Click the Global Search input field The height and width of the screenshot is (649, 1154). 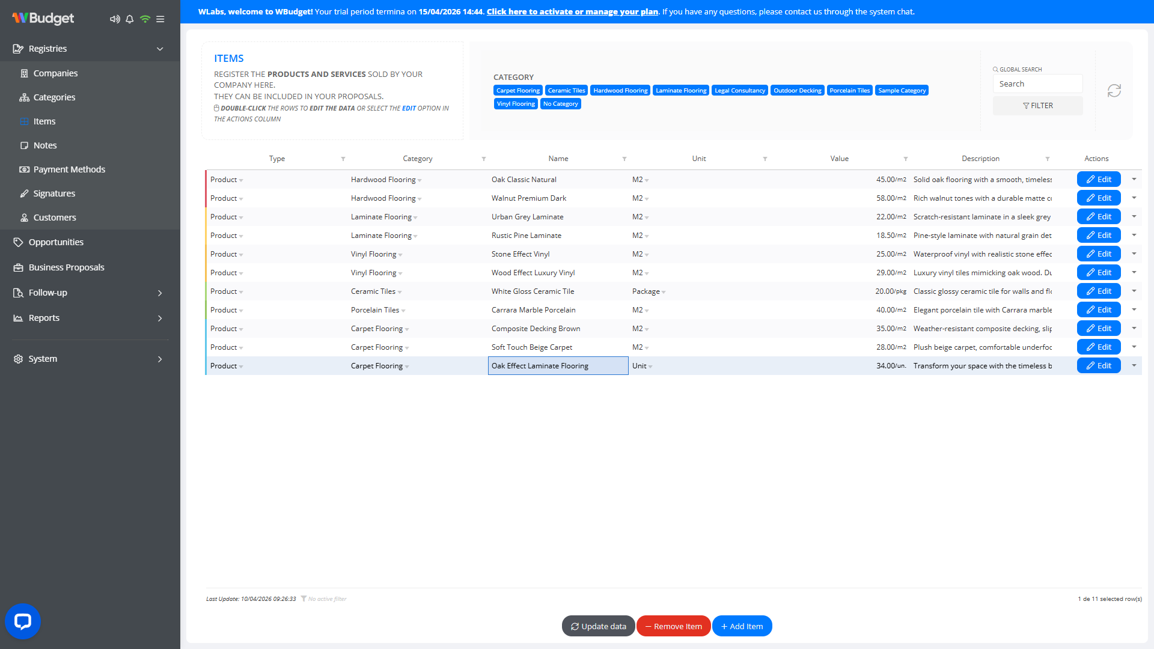coord(1037,84)
